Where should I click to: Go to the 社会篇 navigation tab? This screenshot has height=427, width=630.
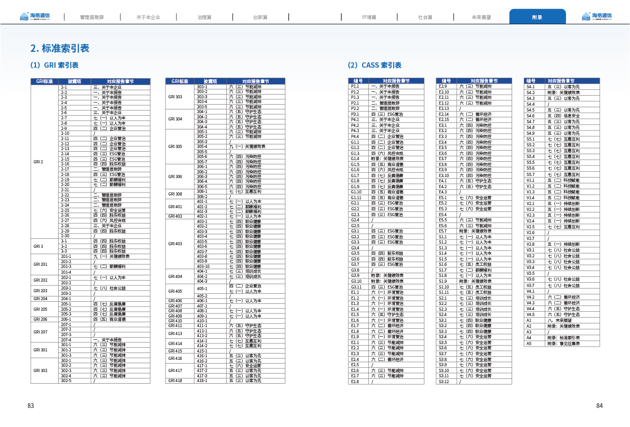point(425,17)
